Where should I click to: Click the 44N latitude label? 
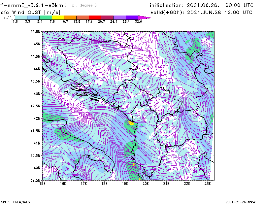pos(37,69)
